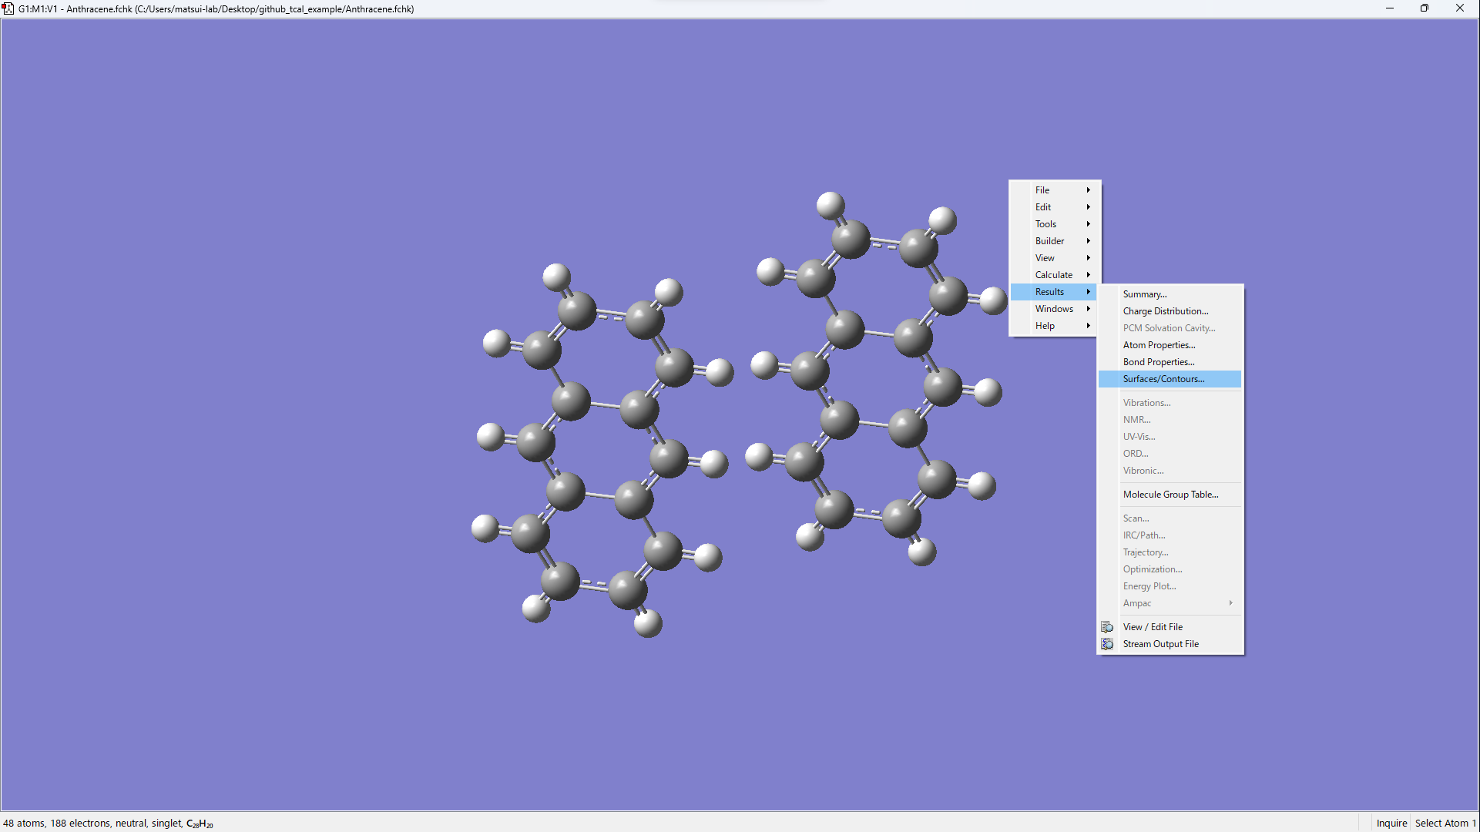Open Molecule Group Table
Image resolution: width=1480 pixels, height=832 pixels.
1170,495
